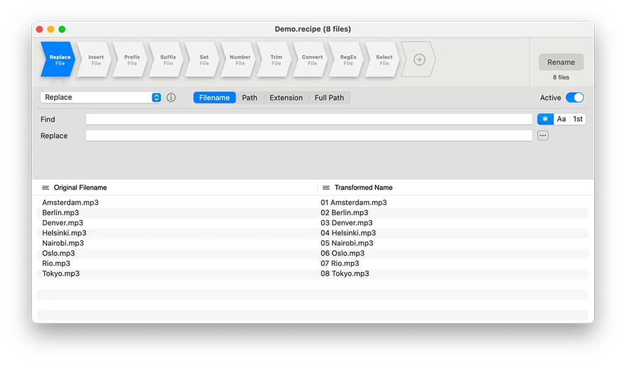Enable Aa case-sensitive matching

pyautogui.click(x=561, y=119)
